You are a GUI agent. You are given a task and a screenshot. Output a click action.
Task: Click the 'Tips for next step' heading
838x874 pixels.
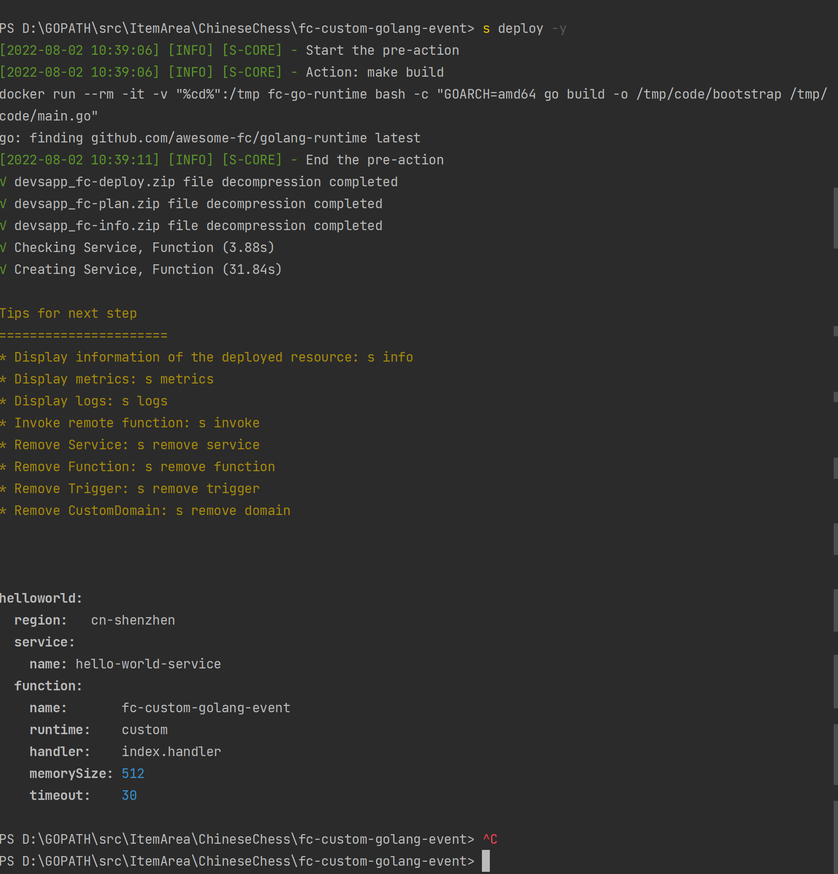(x=68, y=313)
